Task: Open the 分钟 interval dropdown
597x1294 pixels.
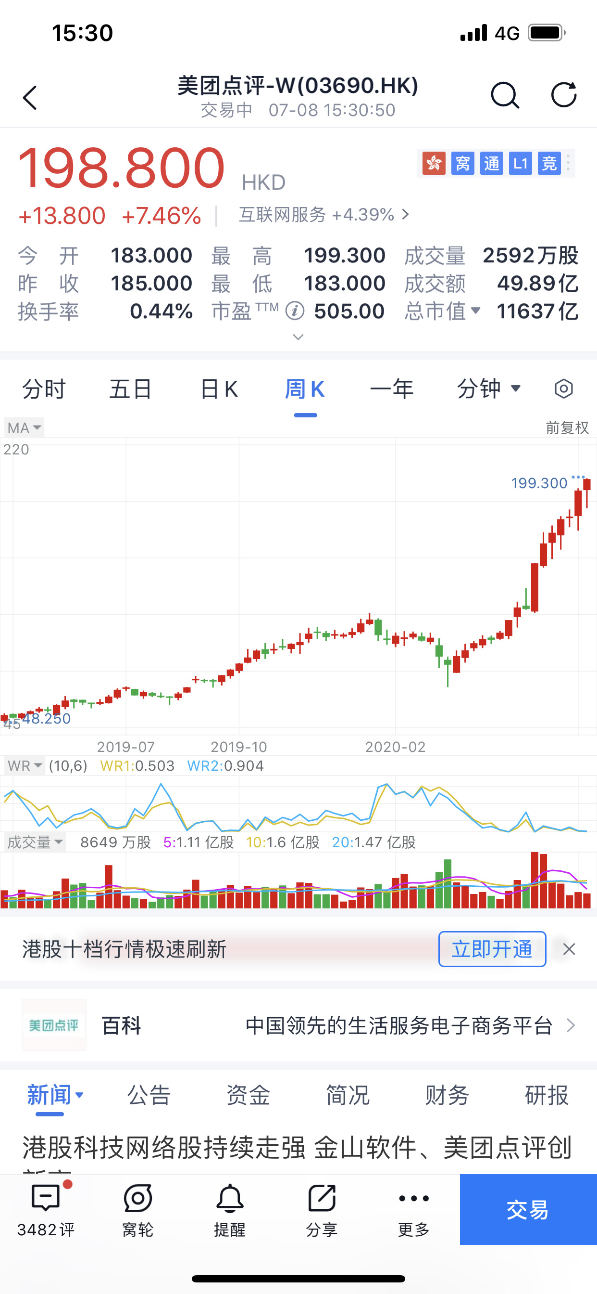Action: pyautogui.click(x=489, y=389)
